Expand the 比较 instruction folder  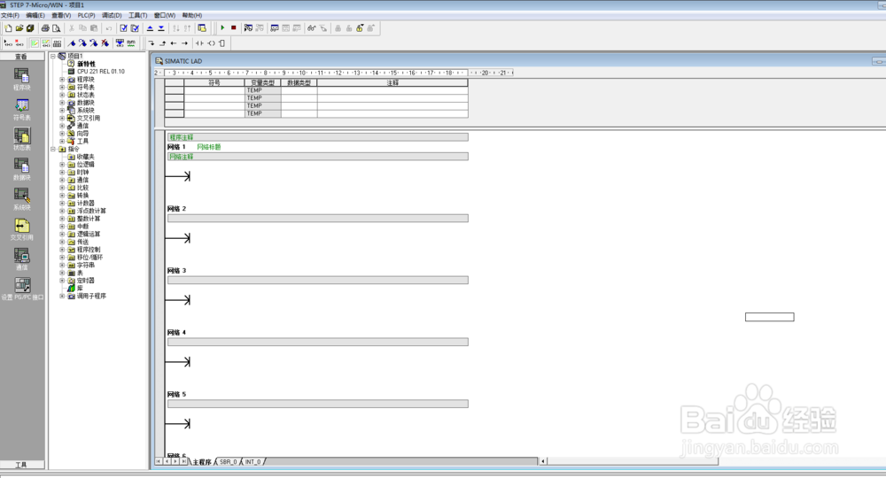(62, 188)
